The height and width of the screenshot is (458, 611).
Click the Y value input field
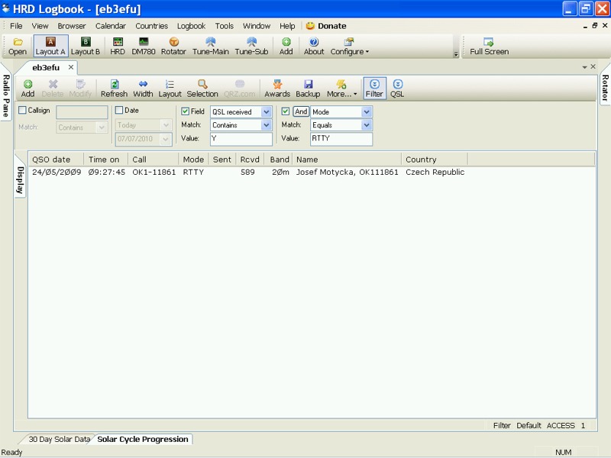click(241, 139)
